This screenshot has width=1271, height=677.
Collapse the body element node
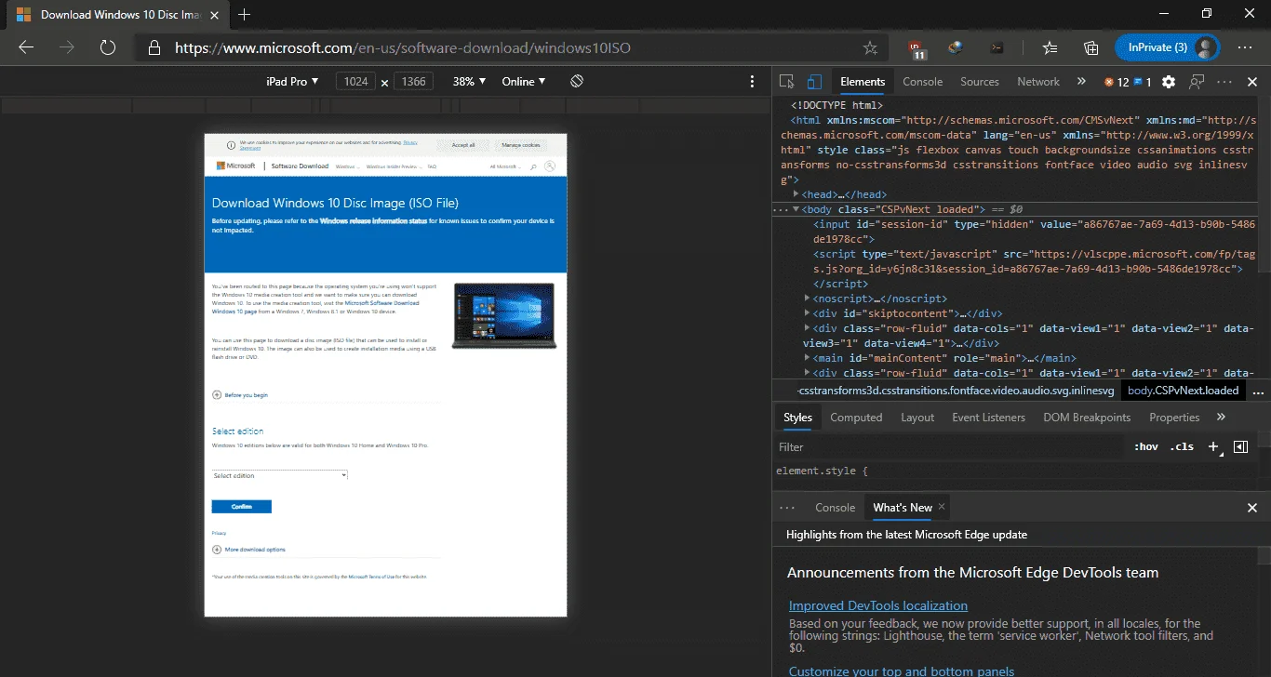coord(796,209)
